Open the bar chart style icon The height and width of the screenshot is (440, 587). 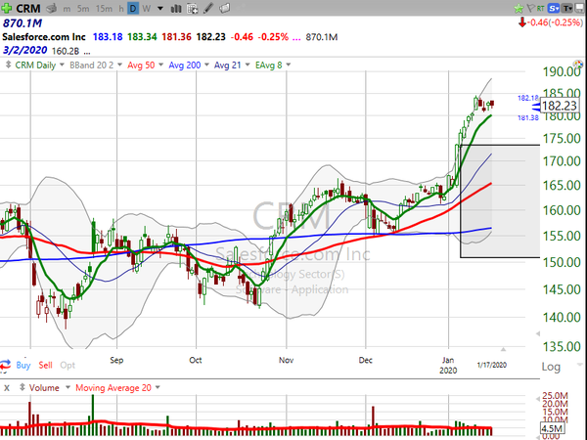[176, 8]
